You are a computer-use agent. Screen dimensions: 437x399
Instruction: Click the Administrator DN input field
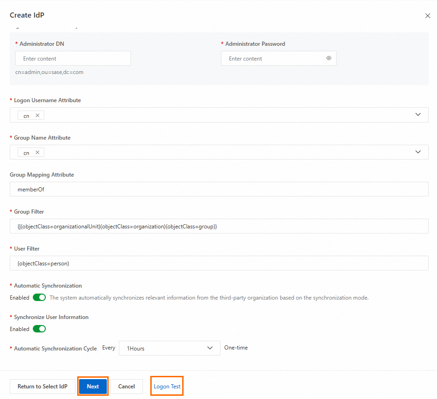click(x=73, y=58)
